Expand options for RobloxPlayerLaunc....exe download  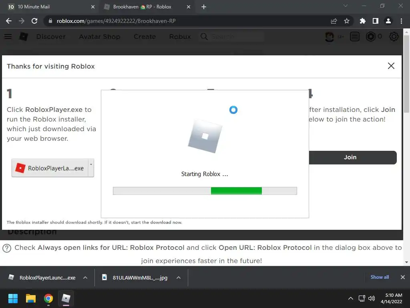pos(85,278)
